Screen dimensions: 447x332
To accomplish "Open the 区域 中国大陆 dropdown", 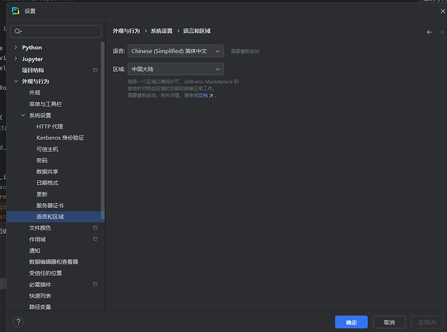I will point(175,69).
